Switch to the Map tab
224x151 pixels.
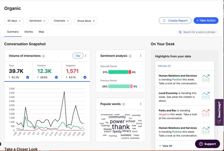tap(41, 32)
